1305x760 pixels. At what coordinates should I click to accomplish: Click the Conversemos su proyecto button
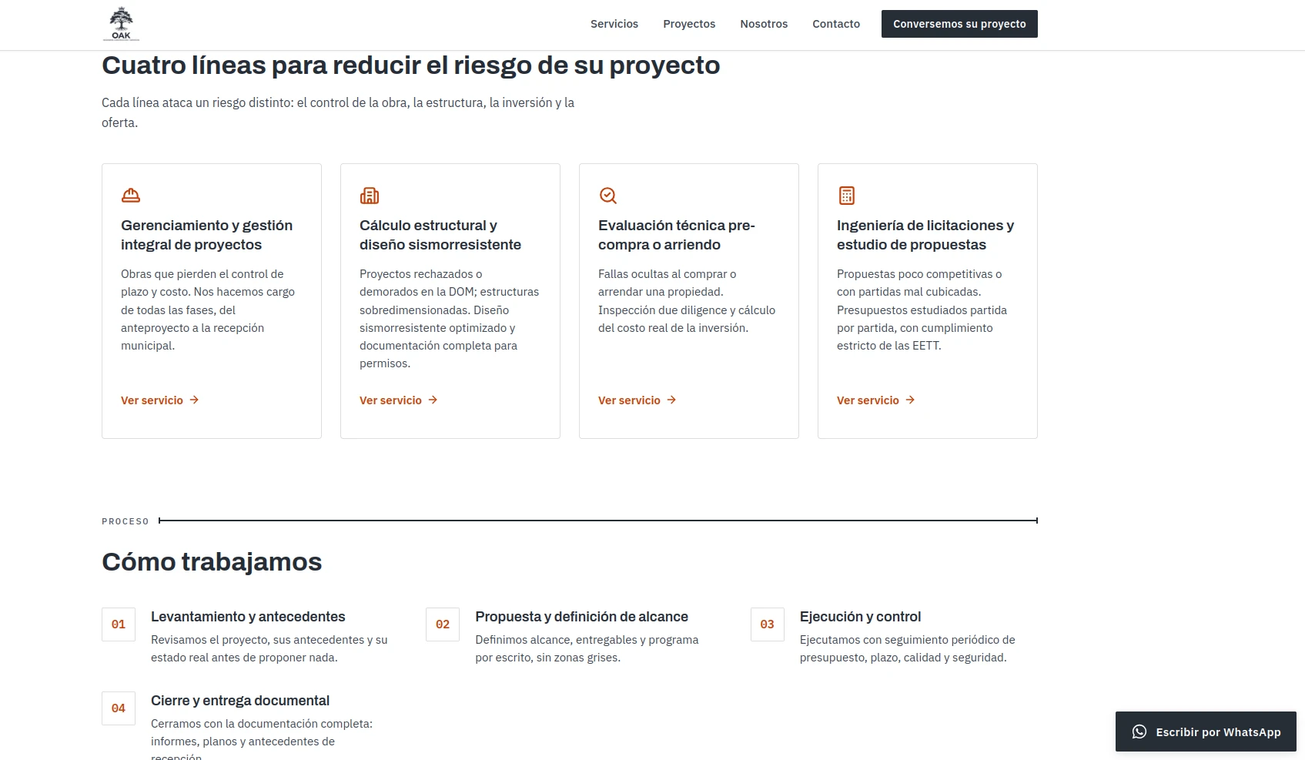pyautogui.click(x=959, y=24)
